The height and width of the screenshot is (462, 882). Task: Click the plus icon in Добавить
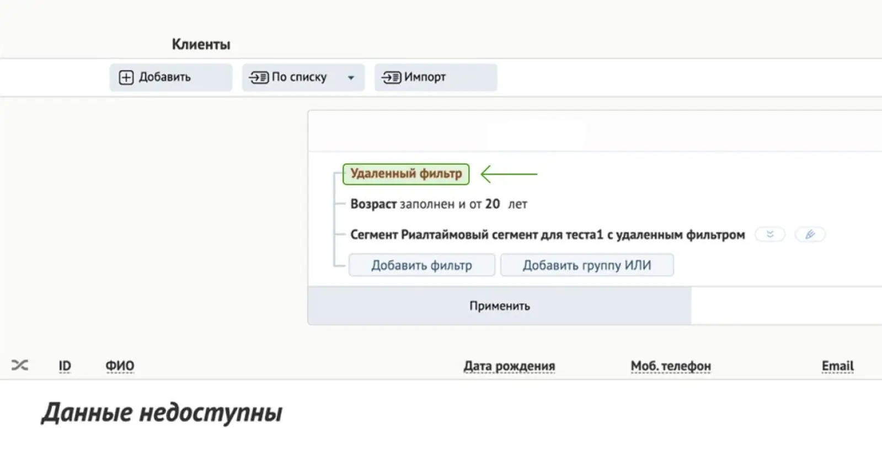click(126, 77)
